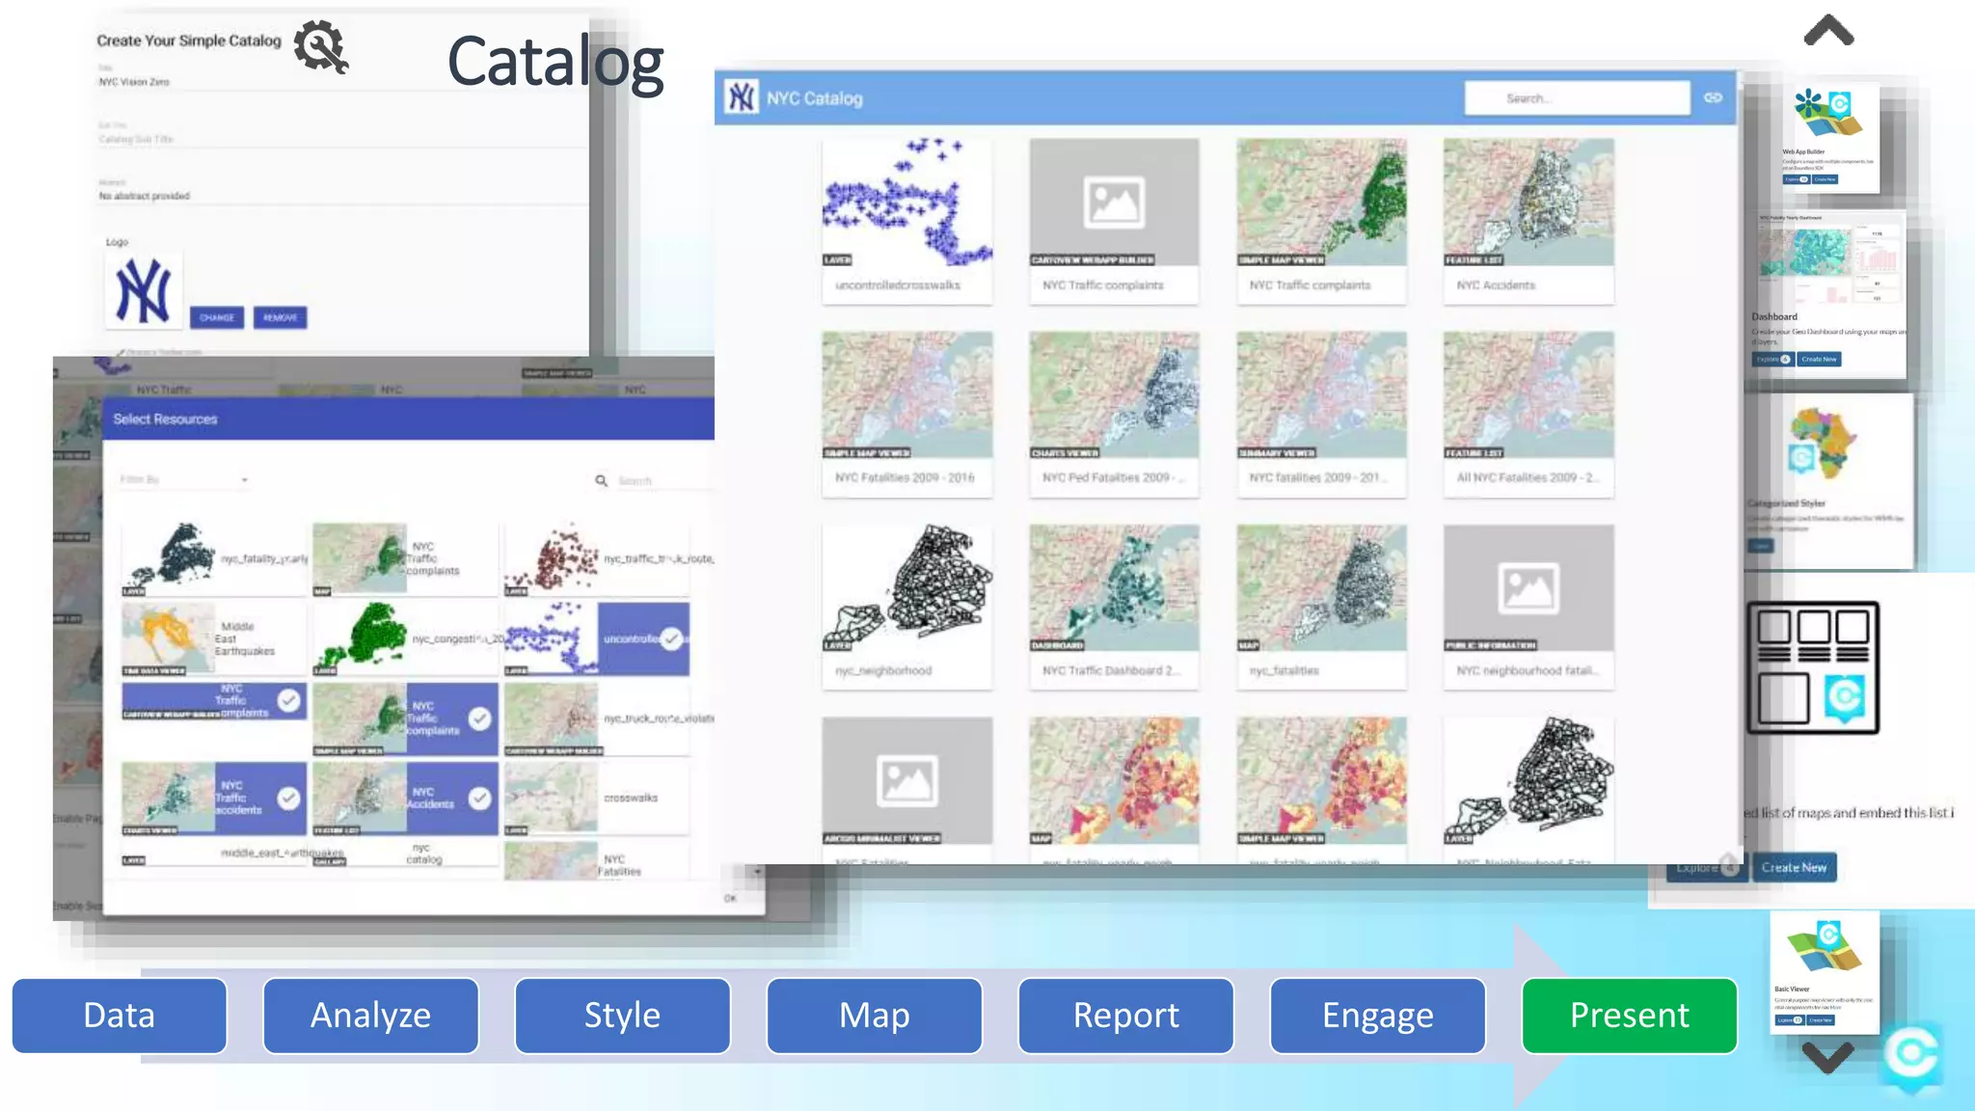
Task: Click the Style workflow step
Action: click(623, 1016)
